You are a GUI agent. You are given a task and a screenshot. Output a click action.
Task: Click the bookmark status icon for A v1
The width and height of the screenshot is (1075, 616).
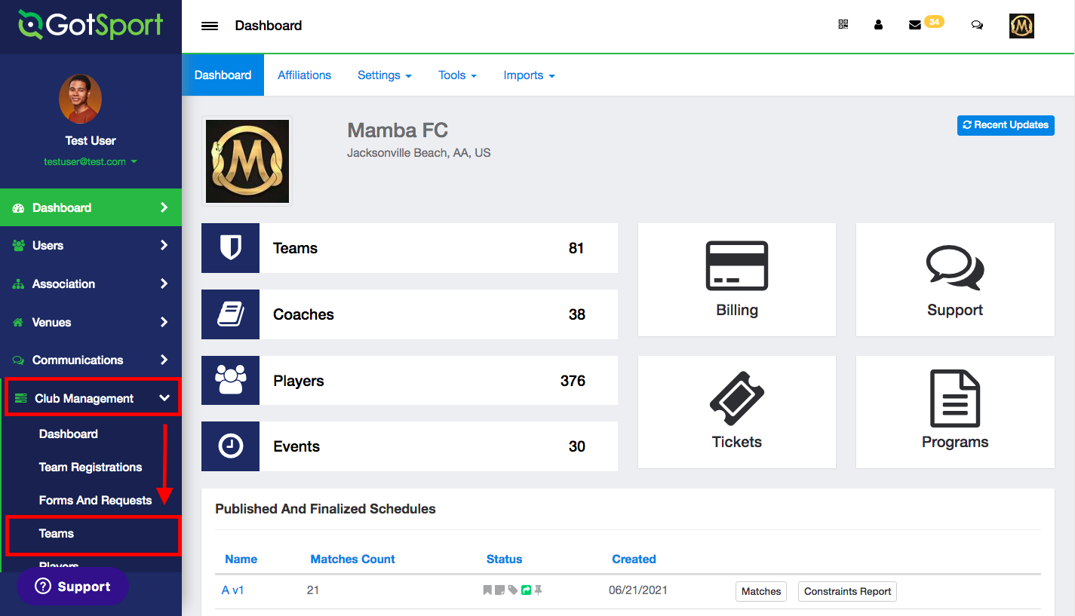pyautogui.click(x=488, y=590)
